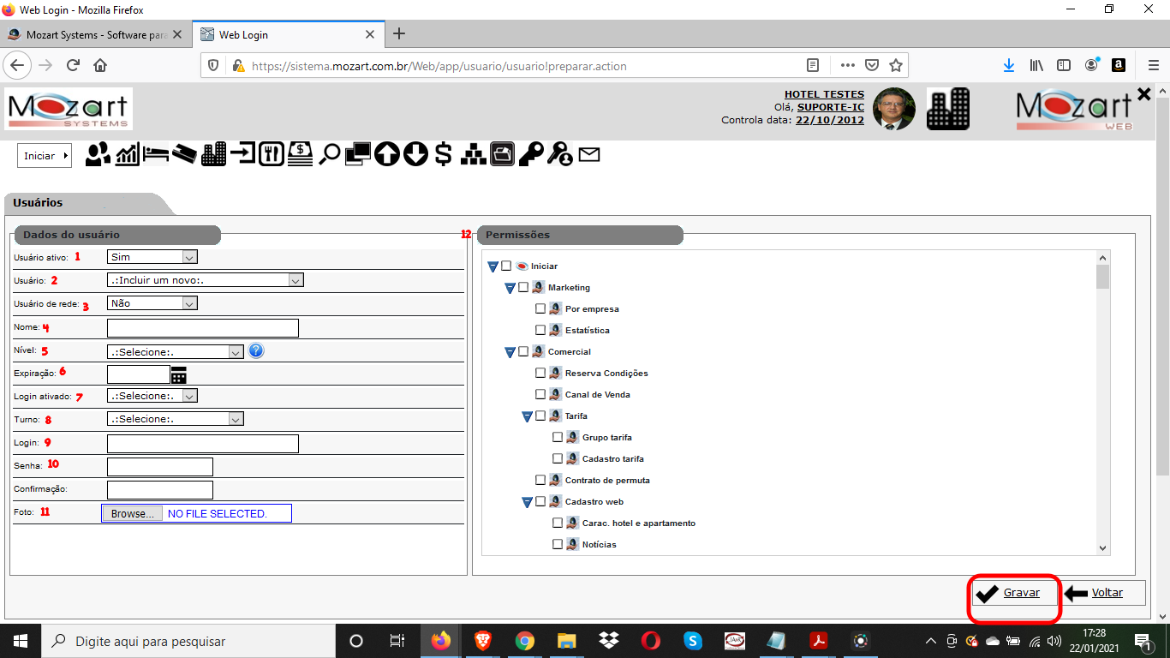The image size is (1170, 658).
Task: Click the down arrow circle icon
Action: click(415, 154)
